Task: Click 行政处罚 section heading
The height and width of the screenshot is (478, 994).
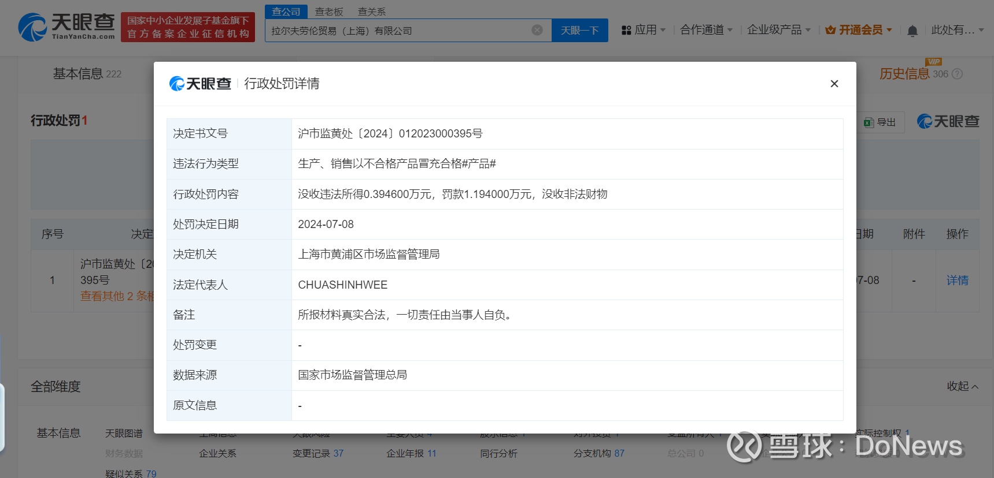Action: (59, 121)
